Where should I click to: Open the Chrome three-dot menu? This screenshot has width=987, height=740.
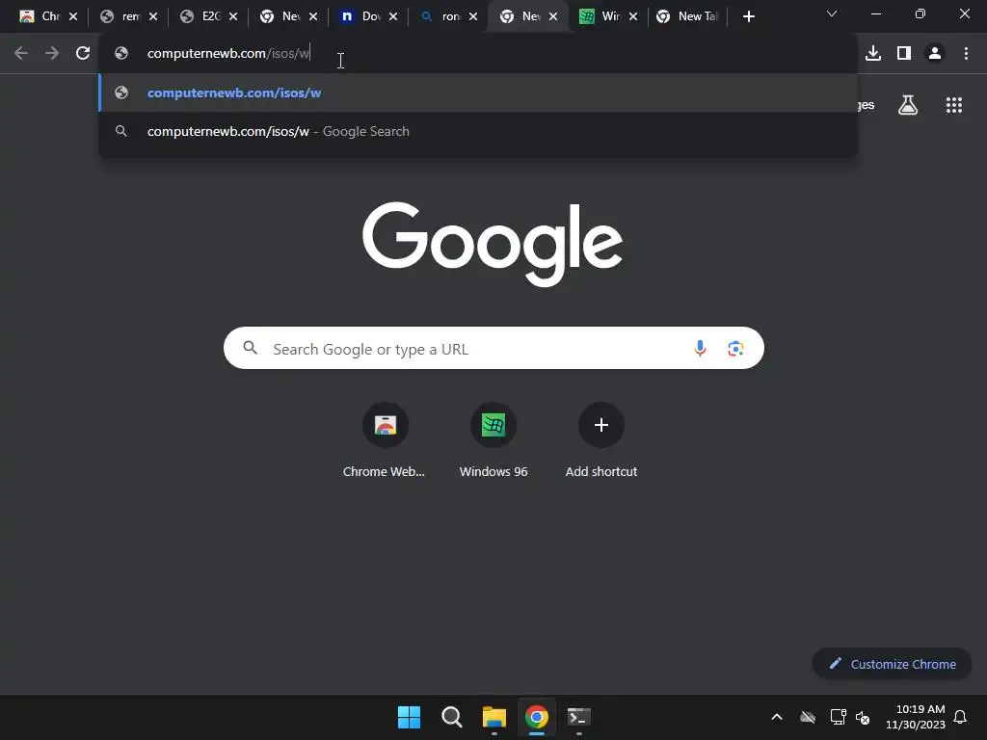tap(966, 54)
